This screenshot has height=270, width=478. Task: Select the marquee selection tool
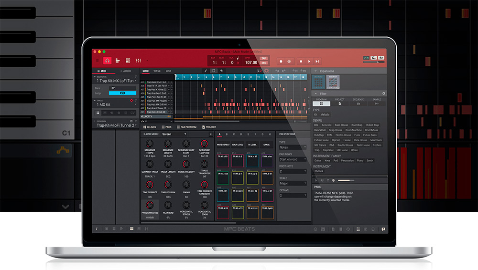tap(214, 71)
